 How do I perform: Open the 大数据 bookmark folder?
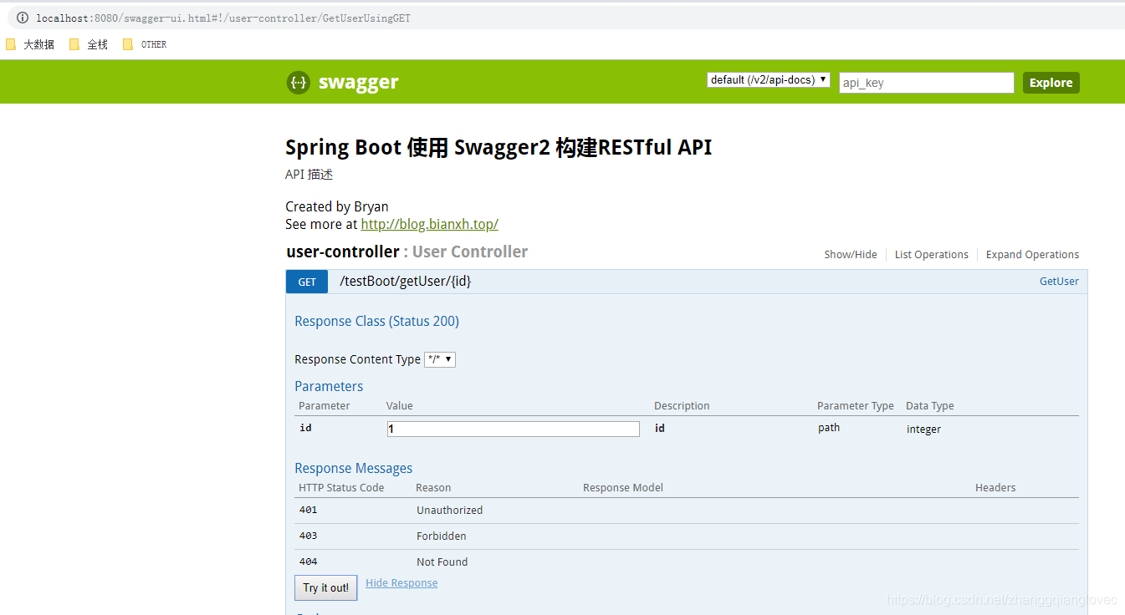30,44
